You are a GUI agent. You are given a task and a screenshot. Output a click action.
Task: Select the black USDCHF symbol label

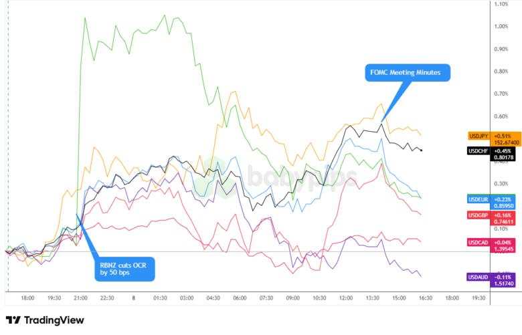coord(478,151)
